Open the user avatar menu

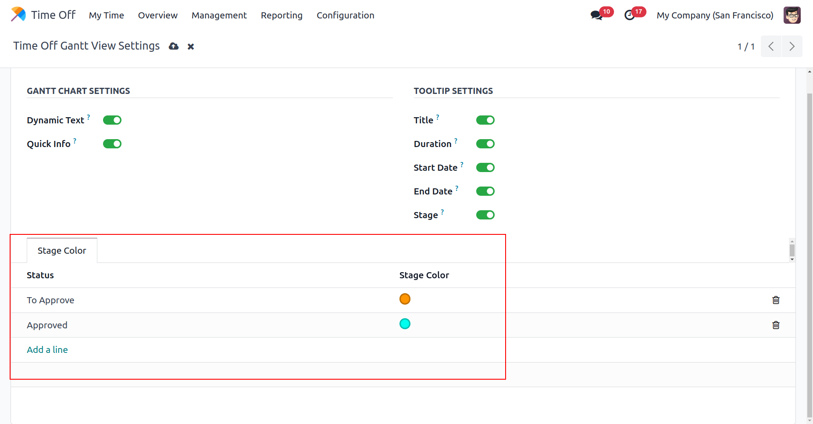pyautogui.click(x=792, y=15)
